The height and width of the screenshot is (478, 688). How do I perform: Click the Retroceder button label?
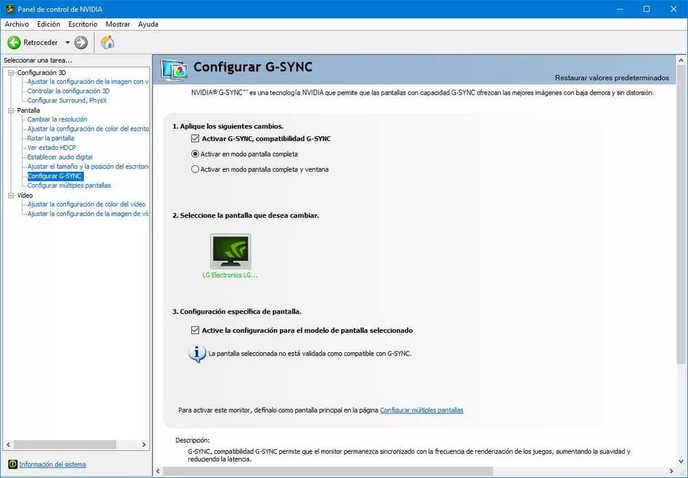41,43
